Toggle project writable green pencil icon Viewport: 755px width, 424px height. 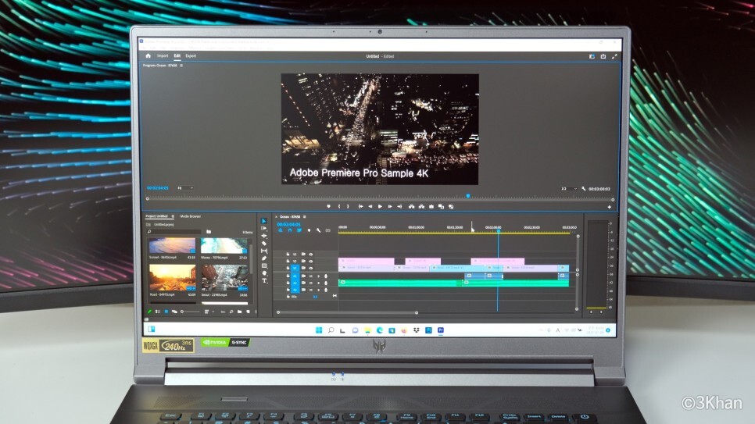pyautogui.click(x=149, y=312)
